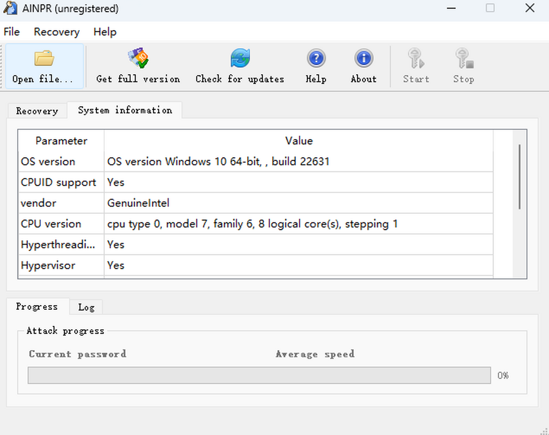Click the system information table scrollbar thumb
Viewport: 549px width, 435px height.
pyautogui.click(x=519, y=177)
